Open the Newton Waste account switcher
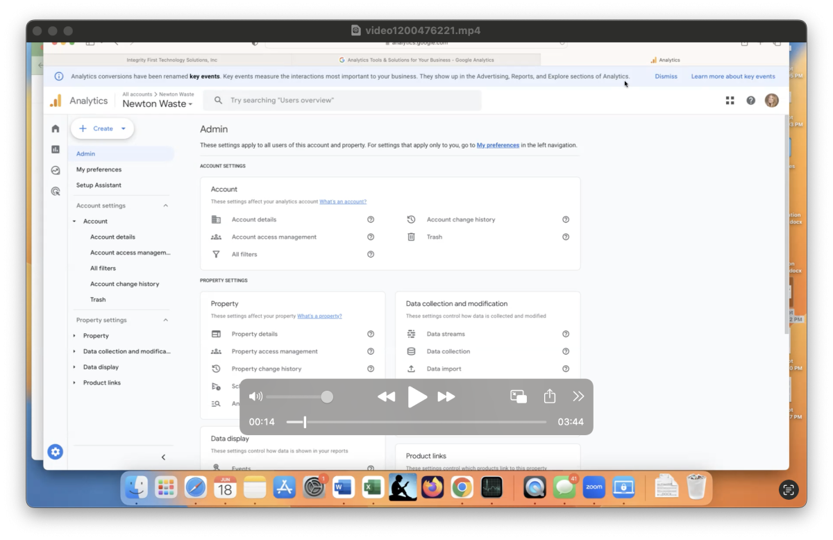The width and height of the screenshot is (833, 540). point(158,103)
